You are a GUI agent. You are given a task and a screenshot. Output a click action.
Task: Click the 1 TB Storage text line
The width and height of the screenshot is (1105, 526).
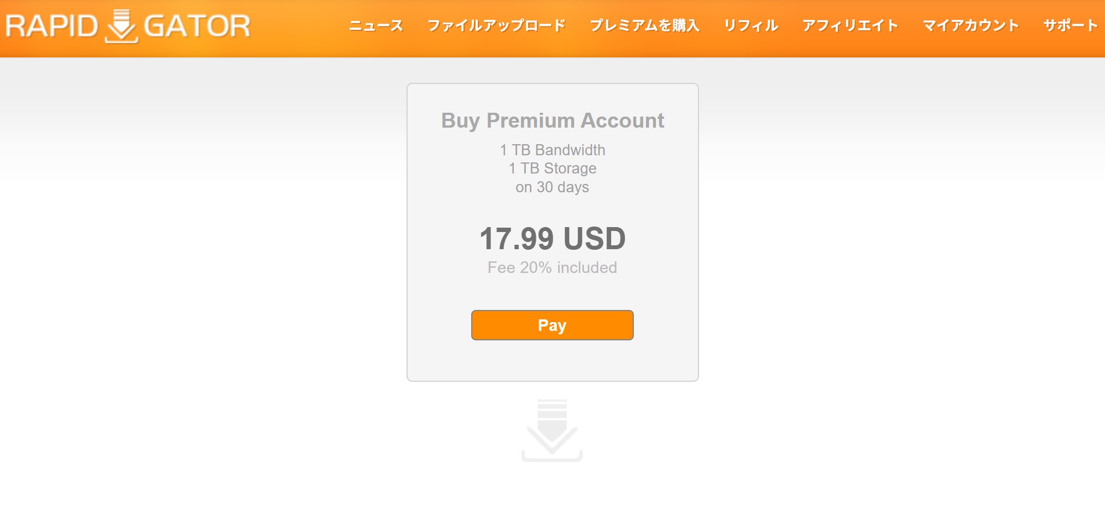(552, 168)
